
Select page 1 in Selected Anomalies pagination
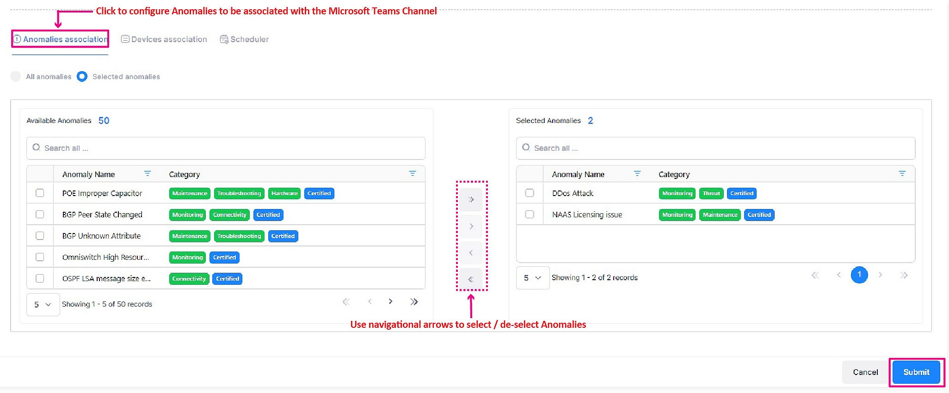click(859, 275)
